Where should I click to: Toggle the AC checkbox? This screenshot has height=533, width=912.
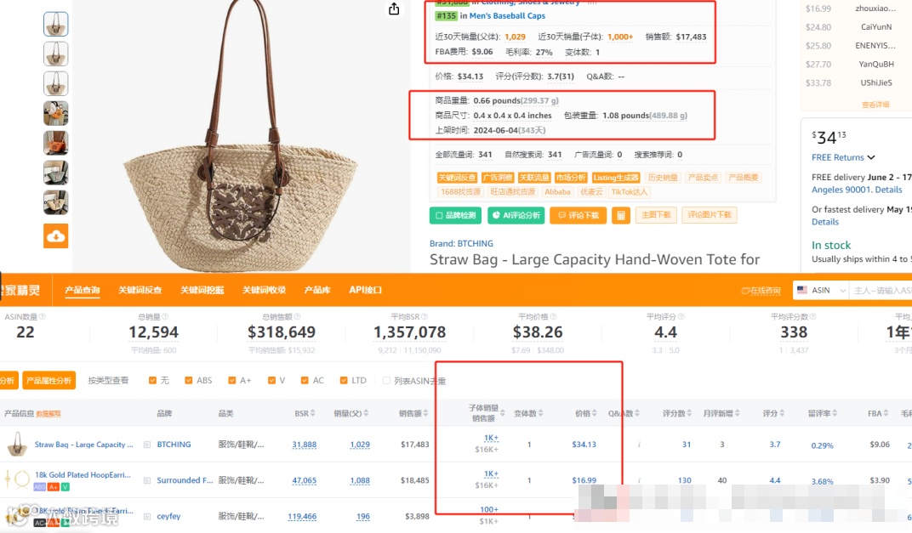[305, 381]
